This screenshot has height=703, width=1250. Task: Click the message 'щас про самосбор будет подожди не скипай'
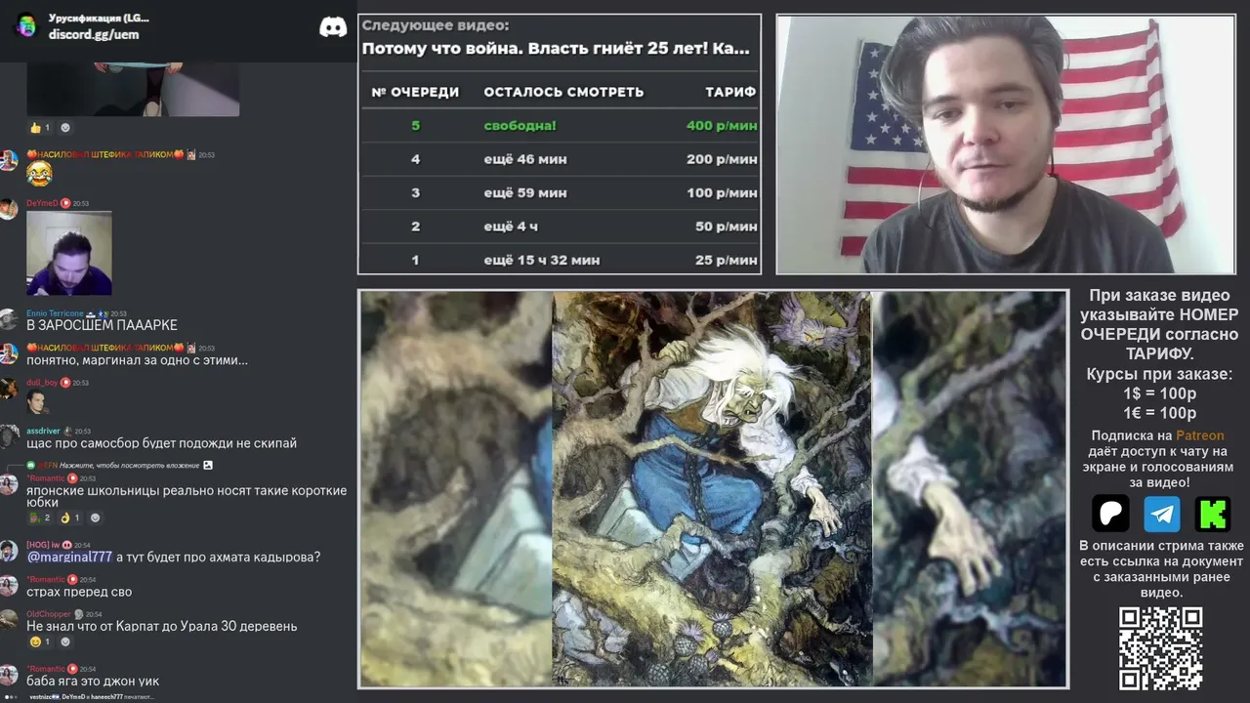click(161, 443)
